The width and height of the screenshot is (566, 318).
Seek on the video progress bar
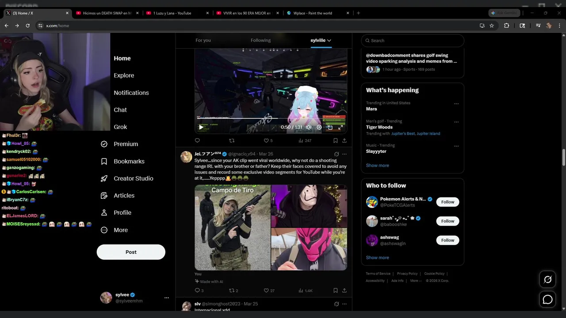pos(271,118)
